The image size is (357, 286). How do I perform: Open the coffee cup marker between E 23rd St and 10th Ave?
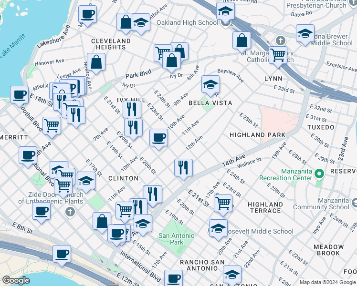point(158,139)
